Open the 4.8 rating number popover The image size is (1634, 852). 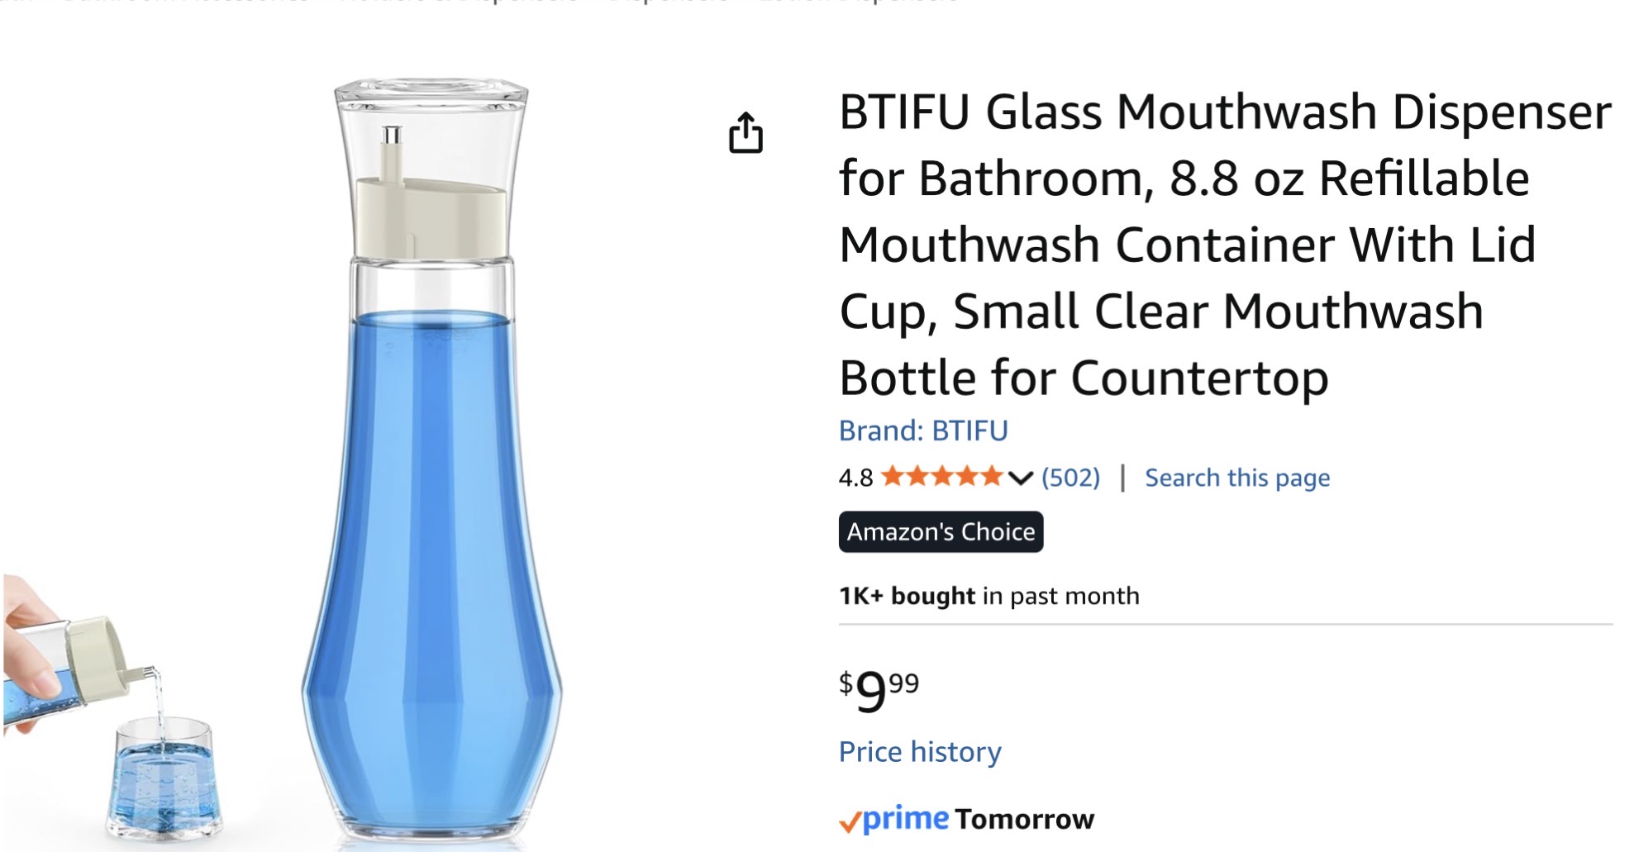855,478
